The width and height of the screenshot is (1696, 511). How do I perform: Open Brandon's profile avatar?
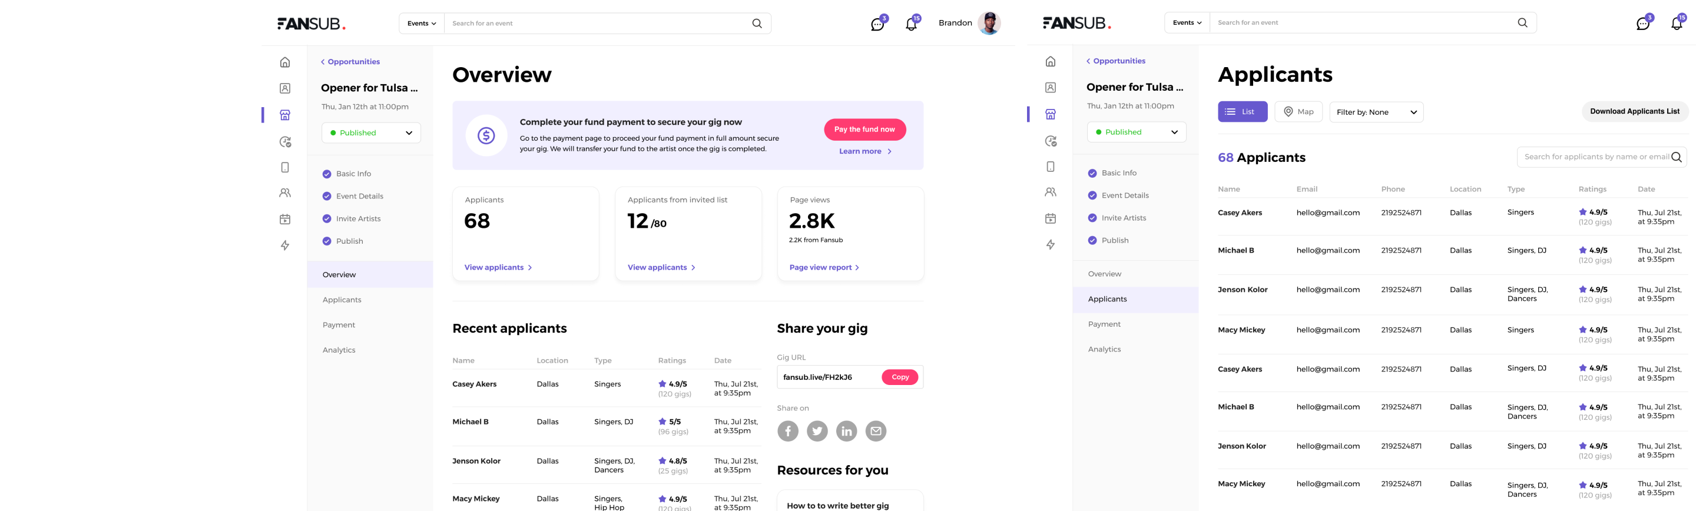click(x=989, y=23)
